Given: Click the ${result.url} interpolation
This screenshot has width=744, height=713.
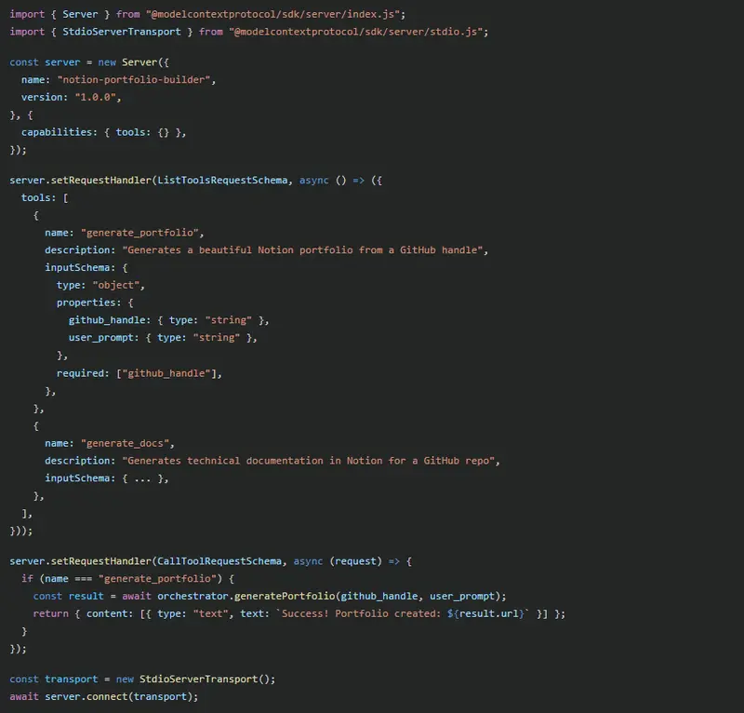Looking at the screenshot, I should [x=485, y=613].
